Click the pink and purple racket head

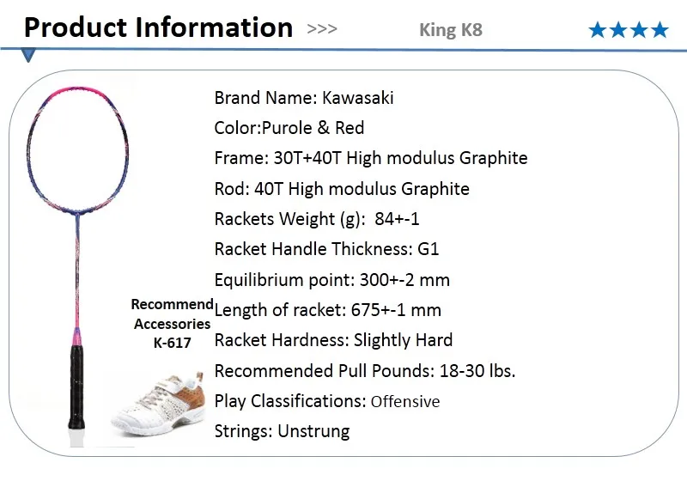click(x=77, y=149)
